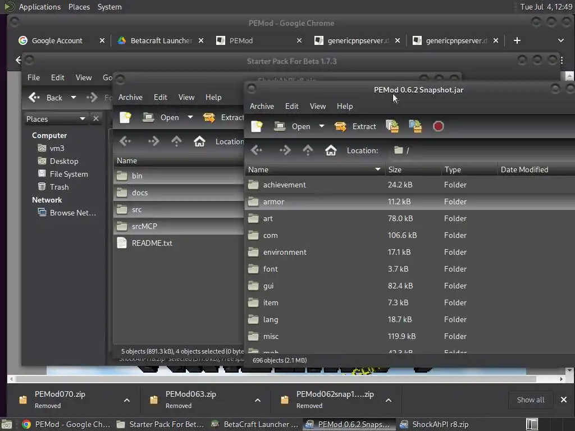The height and width of the screenshot is (431, 575).
Task: Create new archive in ShockAhPI window
Action: click(x=125, y=118)
